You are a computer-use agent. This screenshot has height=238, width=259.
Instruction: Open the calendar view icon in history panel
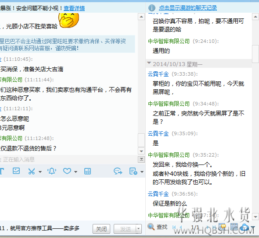(x=234, y=227)
